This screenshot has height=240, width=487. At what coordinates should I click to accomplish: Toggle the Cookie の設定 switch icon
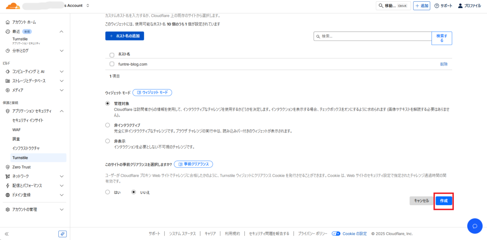tap(336, 234)
